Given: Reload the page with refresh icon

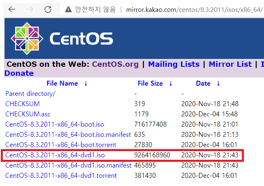Looking at the screenshot, I should 48,9.
